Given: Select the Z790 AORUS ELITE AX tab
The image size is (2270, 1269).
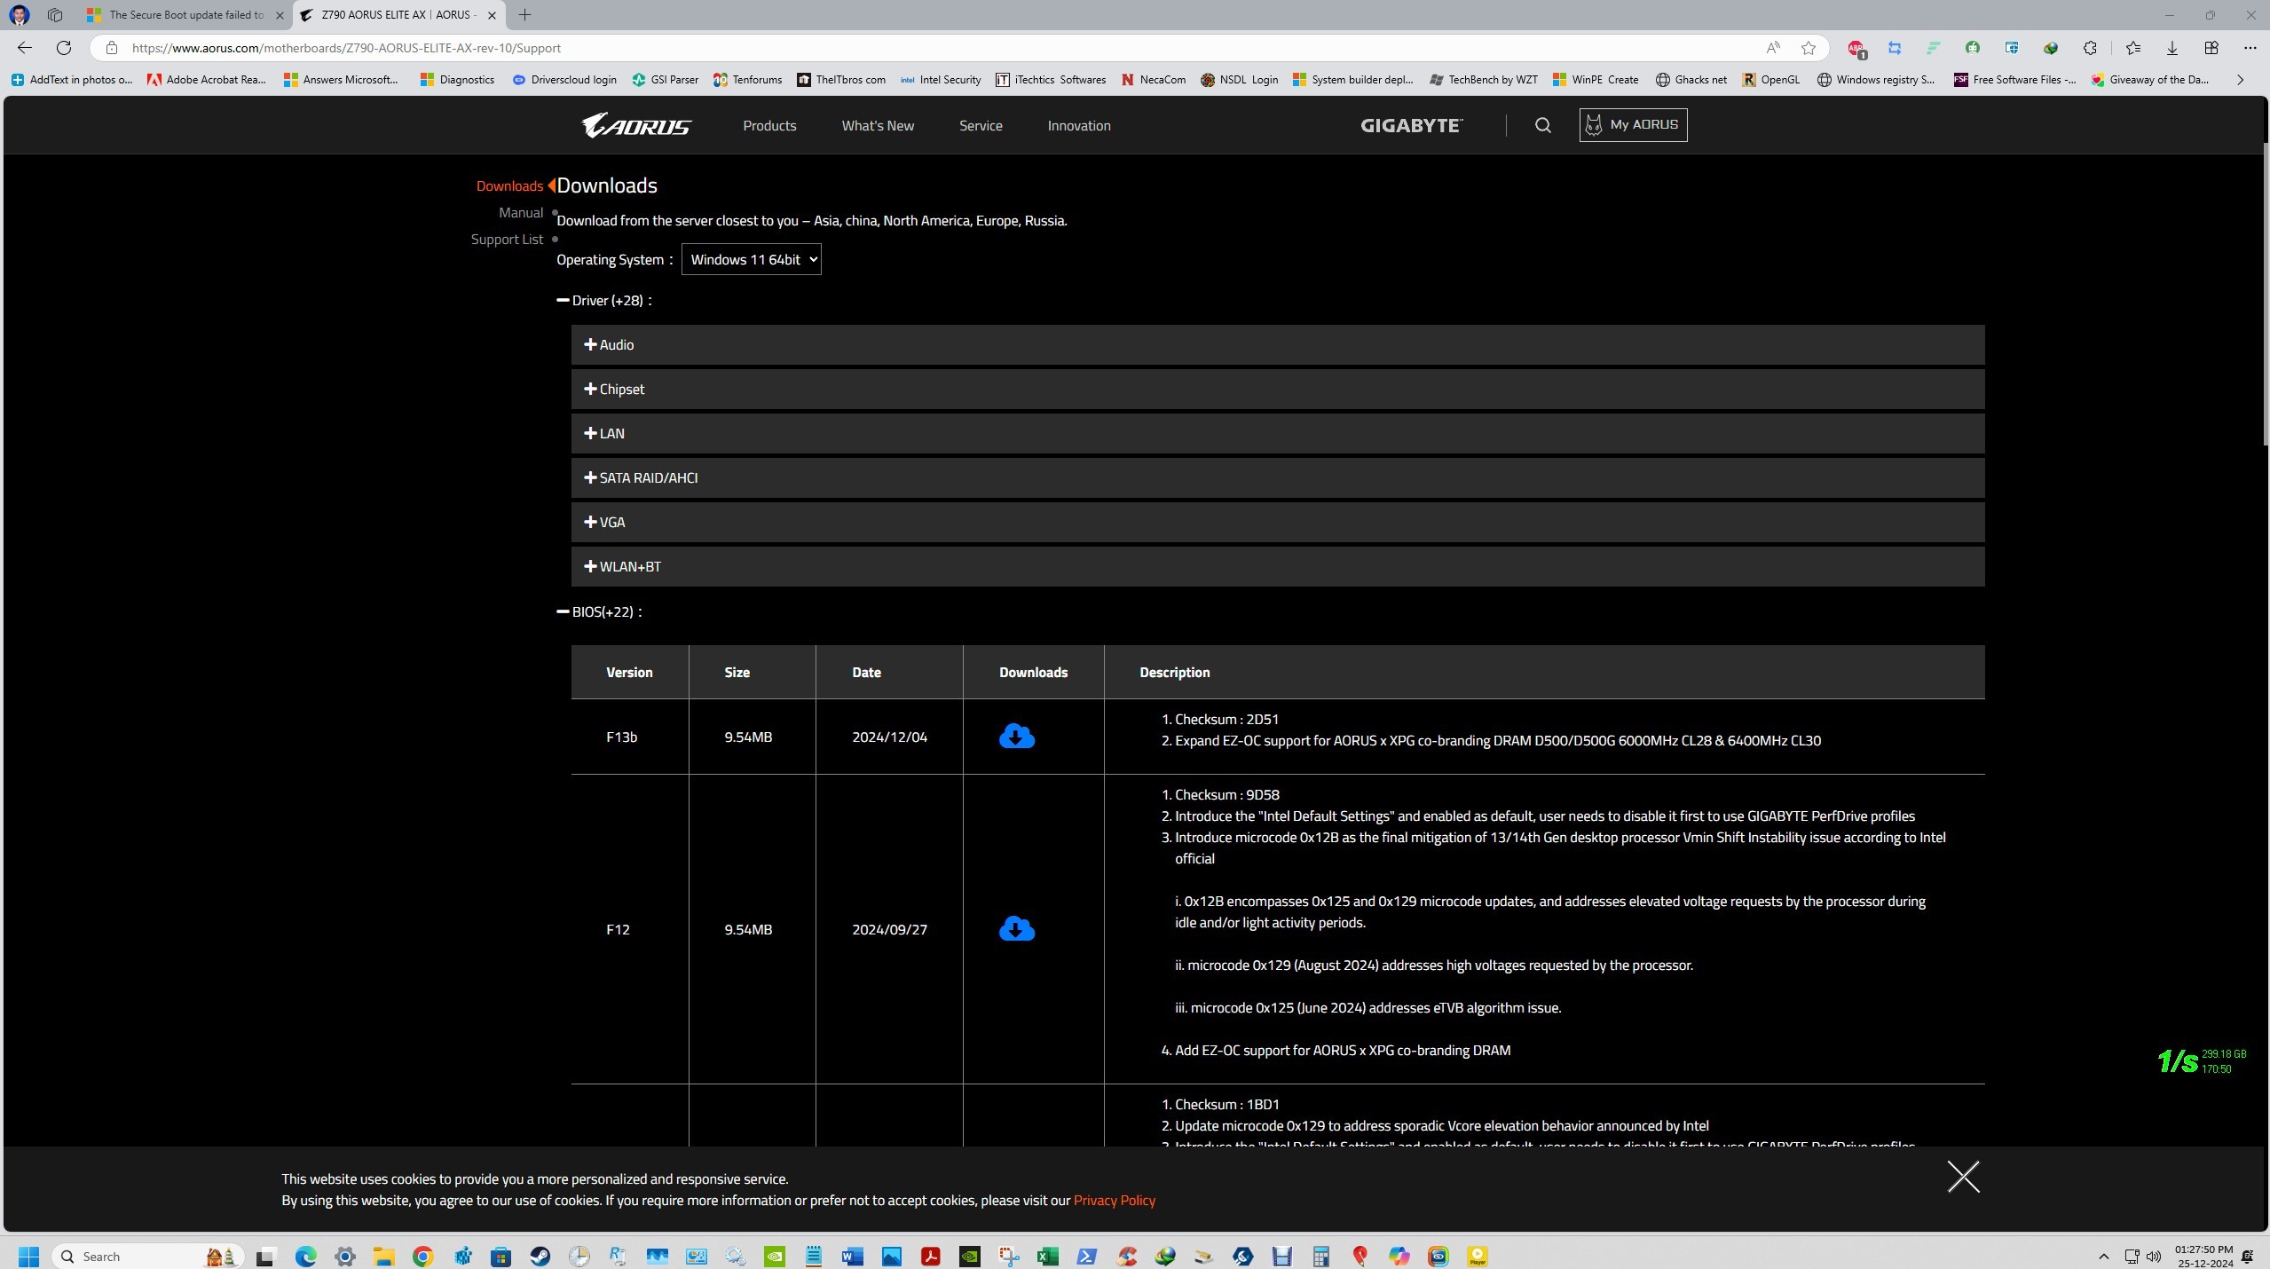Looking at the screenshot, I should point(398,15).
